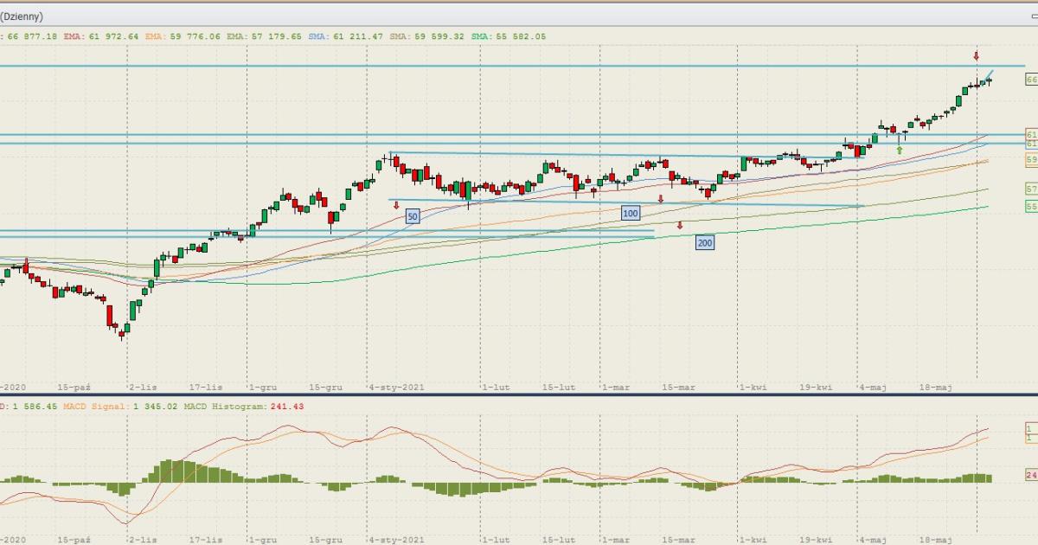1038x545 pixels.
Task: Click the green up arrow signal marker
Action: pyautogui.click(x=900, y=150)
